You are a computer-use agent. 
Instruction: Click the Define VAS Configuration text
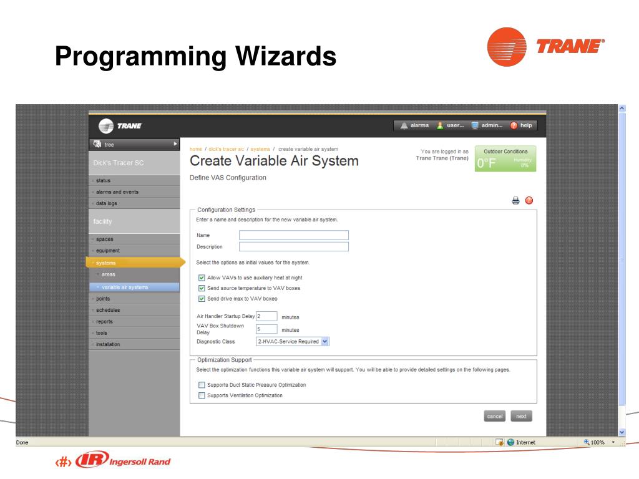pos(228,178)
